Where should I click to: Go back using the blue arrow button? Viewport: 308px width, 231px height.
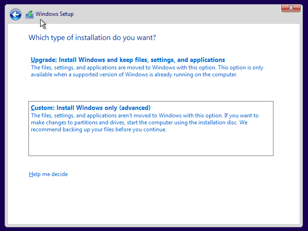[x=15, y=14]
